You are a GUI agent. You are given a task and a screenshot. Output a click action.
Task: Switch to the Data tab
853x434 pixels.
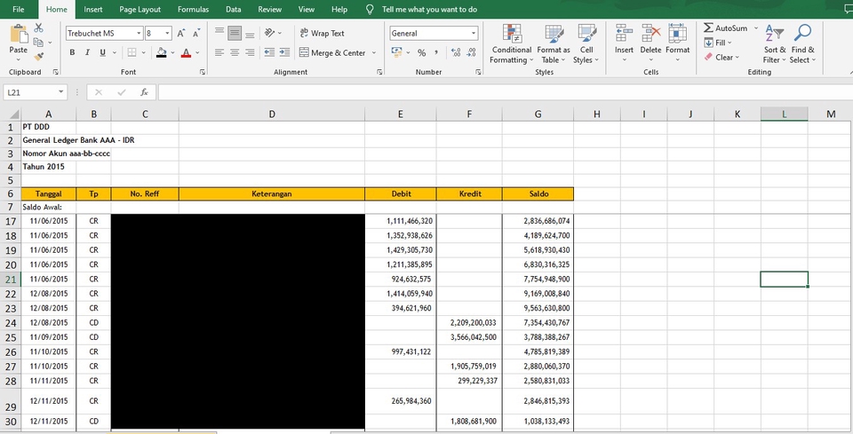pyautogui.click(x=234, y=9)
